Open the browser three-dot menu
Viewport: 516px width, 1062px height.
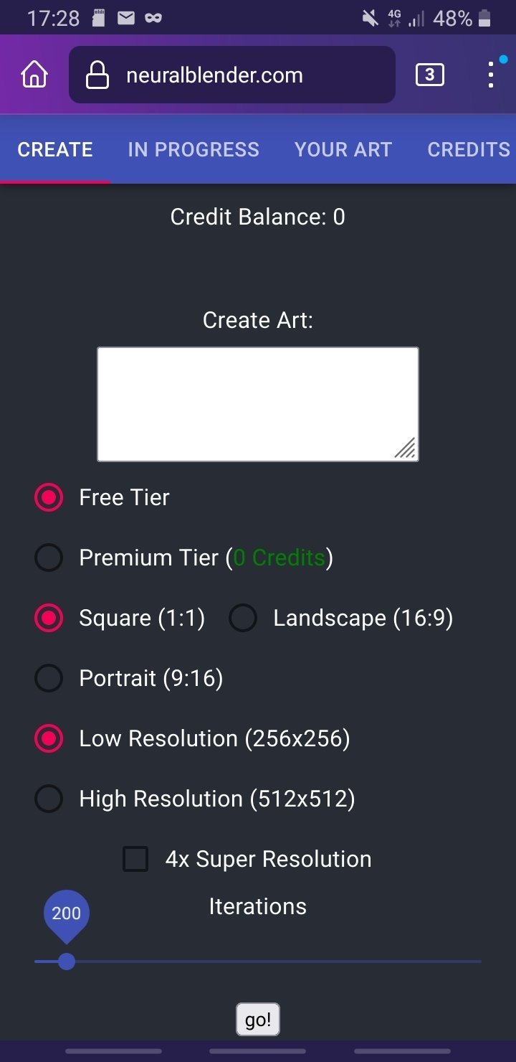point(491,75)
